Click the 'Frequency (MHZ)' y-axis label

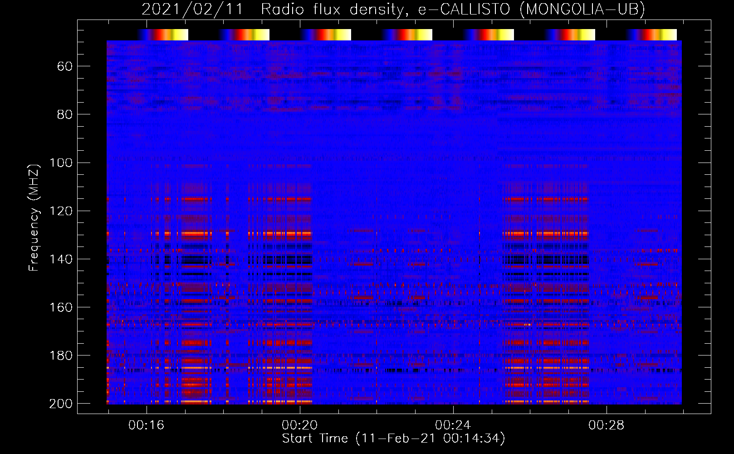(34, 217)
